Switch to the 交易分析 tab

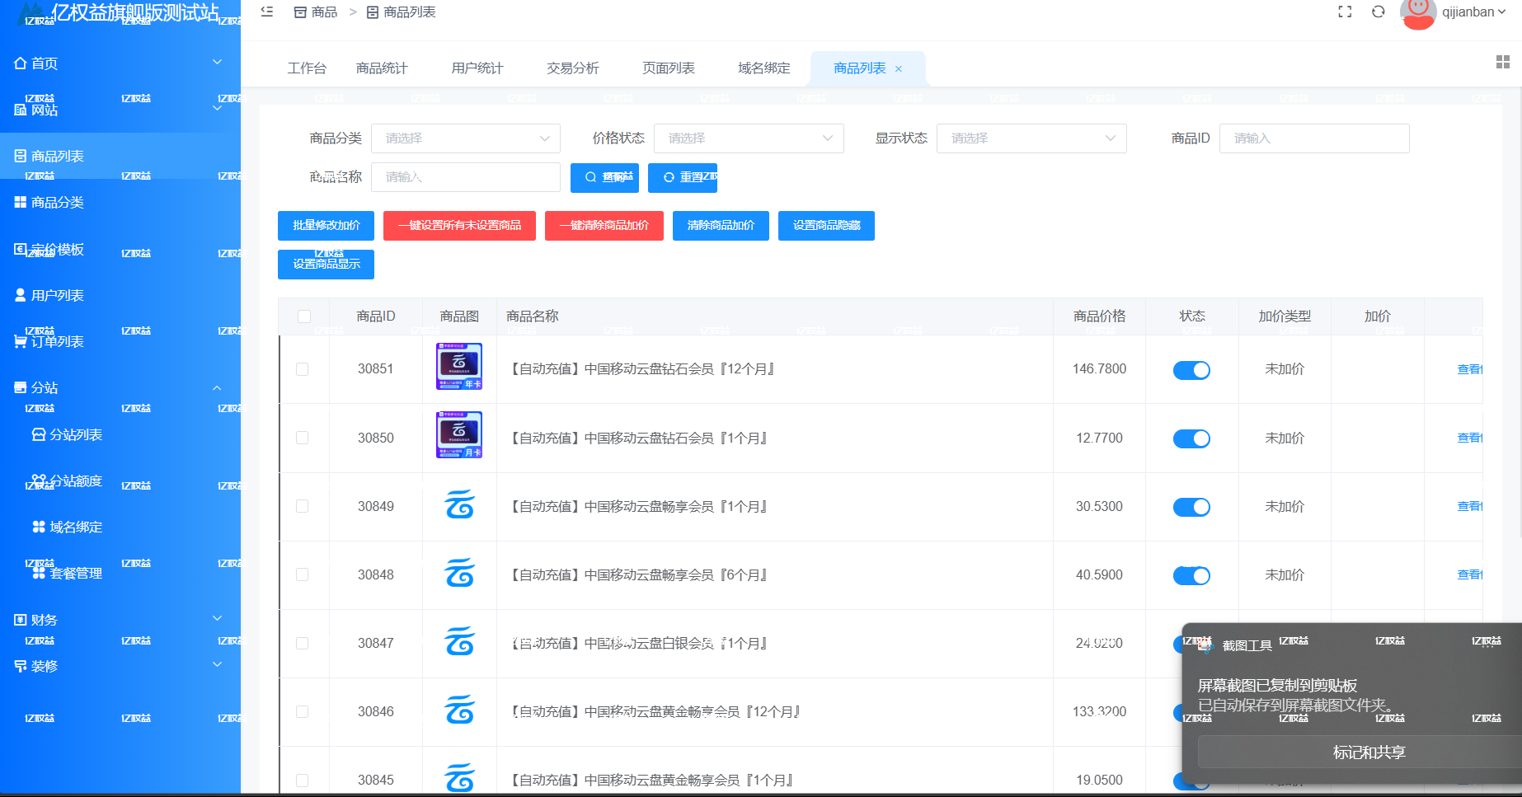[572, 68]
